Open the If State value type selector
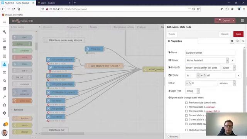 pyautogui.click(x=203, y=76)
